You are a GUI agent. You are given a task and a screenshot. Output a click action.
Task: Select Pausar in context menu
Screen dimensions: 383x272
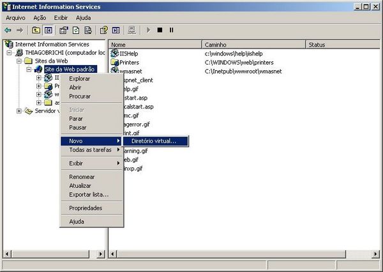point(91,128)
